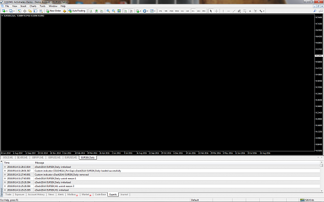Open the Tools menu
The image size is (324, 202).
pyautogui.click(x=43, y=6)
